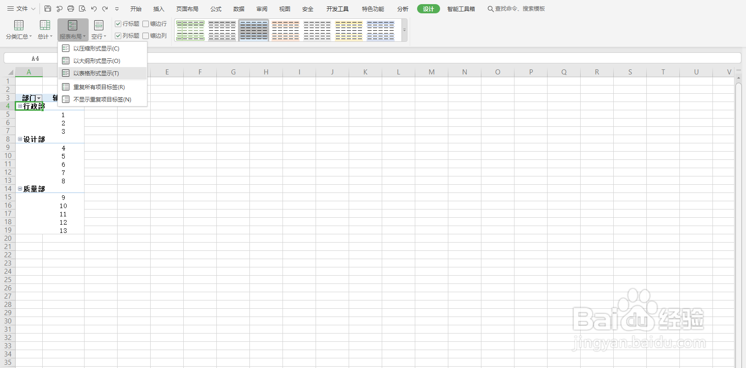Apply the green pivot table style
This screenshot has height=368, width=746.
pos(190,30)
